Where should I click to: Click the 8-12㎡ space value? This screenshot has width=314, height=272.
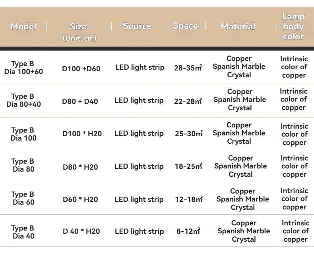[188, 231]
